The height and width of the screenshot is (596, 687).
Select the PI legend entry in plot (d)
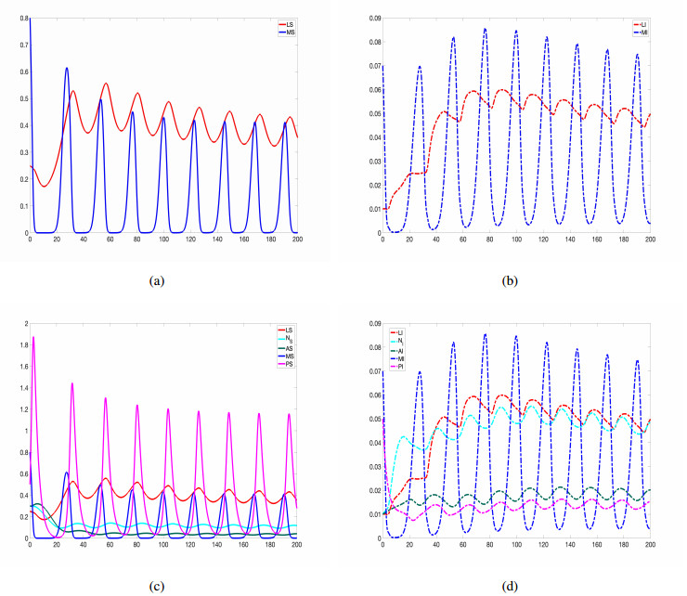[401, 366]
